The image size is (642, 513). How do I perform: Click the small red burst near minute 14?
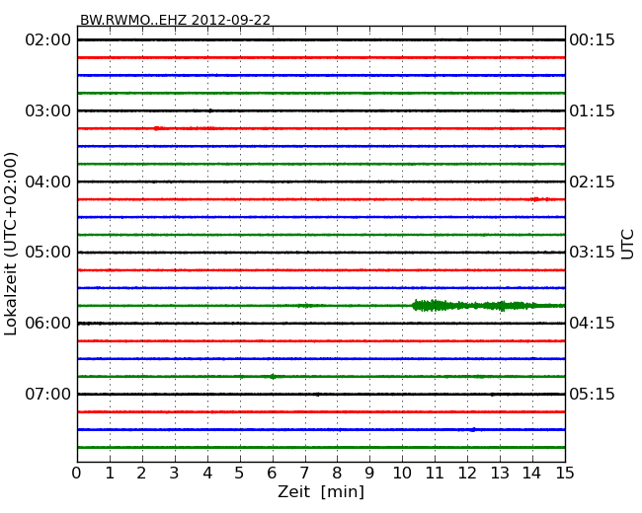(x=539, y=199)
